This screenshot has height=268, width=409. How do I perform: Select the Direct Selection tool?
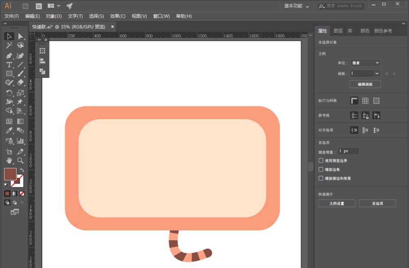(x=20, y=36)
